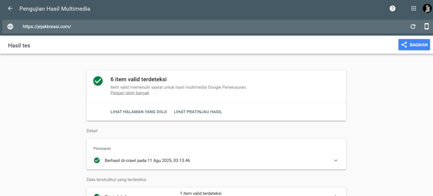Image resolution: width=433 pixels, height=196 pixels.
Task: Select LIHAT PRATINJAU HASIL
Action: (x=198, y=112)
